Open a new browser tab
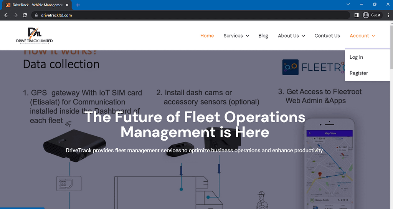Image resolution: width=393 pixels, height=209 pixels. point(78,5)
